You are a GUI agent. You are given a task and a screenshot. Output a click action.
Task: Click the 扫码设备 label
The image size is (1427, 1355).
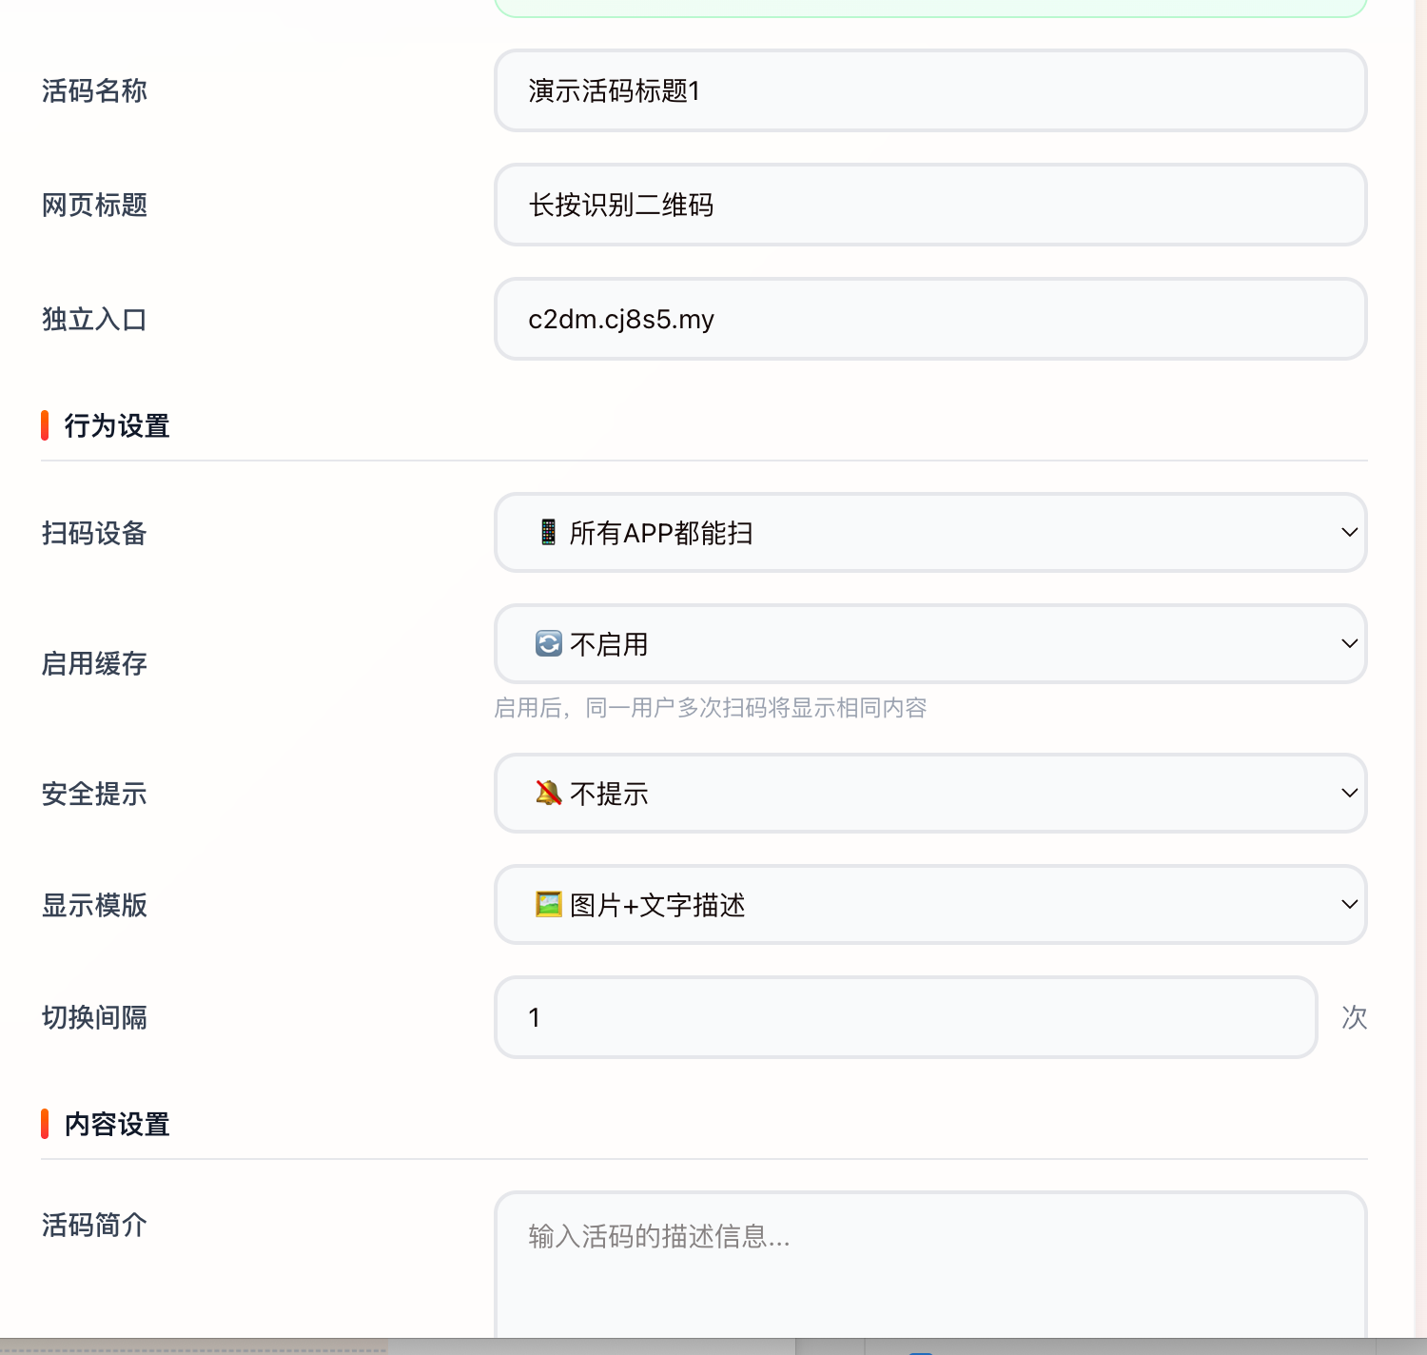(x=94, y=533)
